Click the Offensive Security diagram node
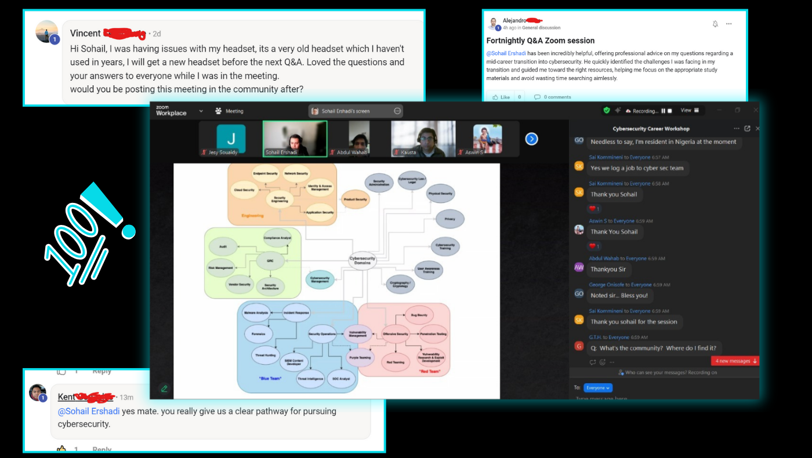Image resolution: width=812 pixels, height=458 pixels. (395, 334)
